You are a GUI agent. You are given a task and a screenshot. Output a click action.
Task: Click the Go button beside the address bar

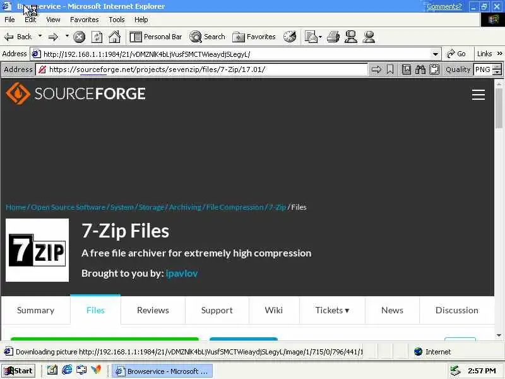tap(456, 54)
